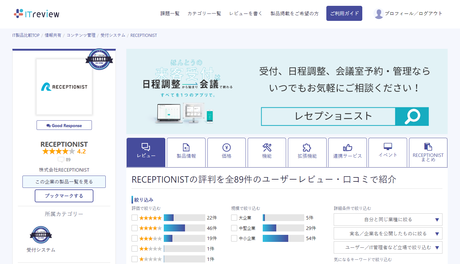The width and height of the screenshot is (460, 264).
Task: Click the 株式会社RECEPTIONIST company name
Action: pos(64,170)
